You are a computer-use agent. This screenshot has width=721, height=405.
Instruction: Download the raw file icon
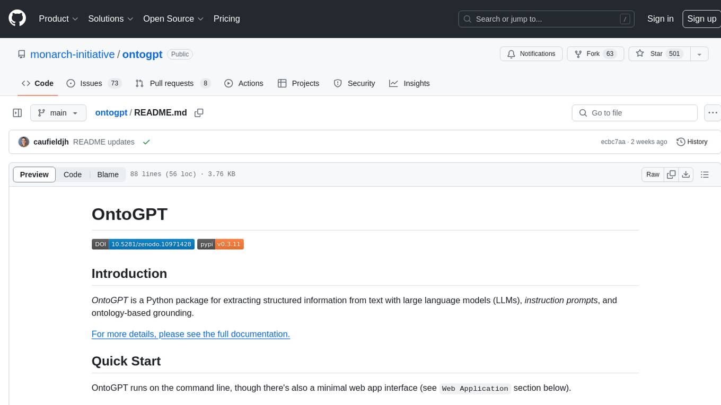[686, 174]
